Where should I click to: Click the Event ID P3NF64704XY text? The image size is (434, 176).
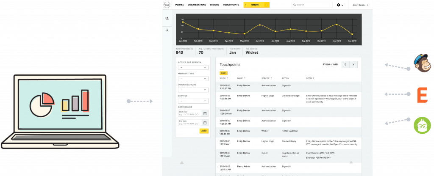pos(318,158)
